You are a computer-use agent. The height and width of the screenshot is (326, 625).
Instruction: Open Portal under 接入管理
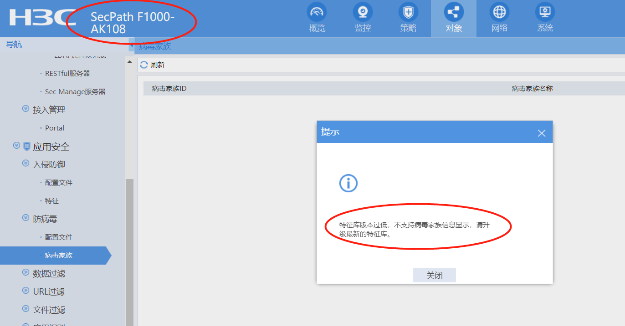(55, 128)
